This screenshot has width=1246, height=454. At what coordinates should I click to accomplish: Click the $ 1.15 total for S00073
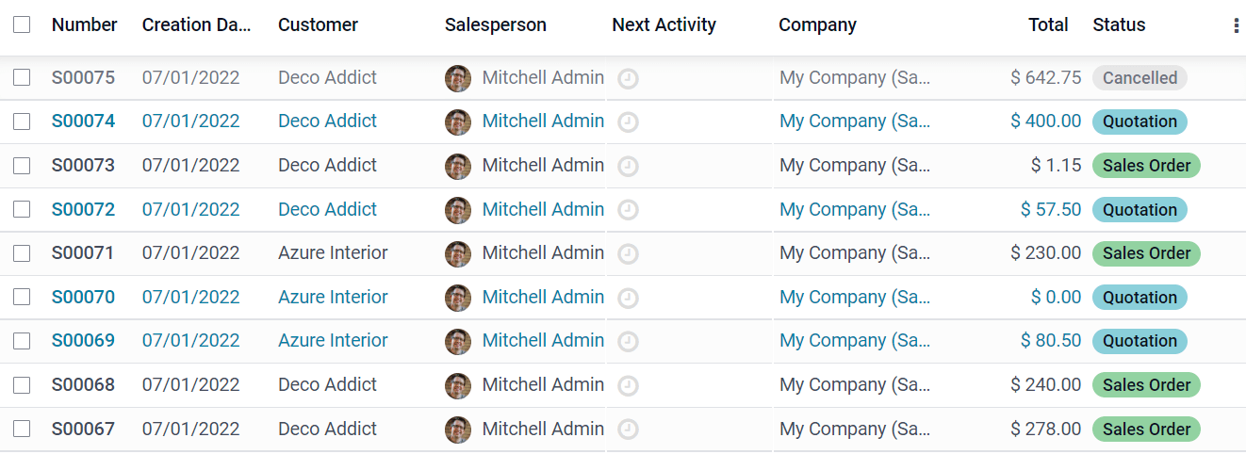[1056, 166]
